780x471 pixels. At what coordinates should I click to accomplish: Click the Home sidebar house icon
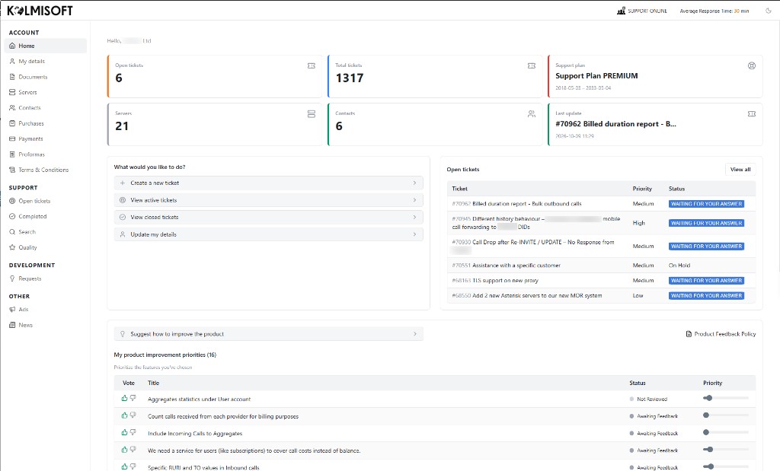click(12, 46)
